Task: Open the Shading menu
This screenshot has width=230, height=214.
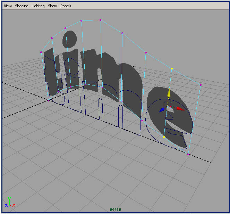Action: point(22,6)
